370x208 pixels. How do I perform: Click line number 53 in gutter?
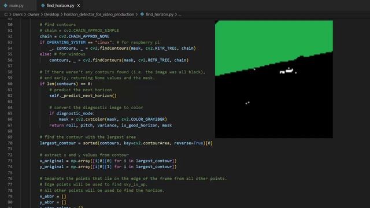click(x=10, y=42)
